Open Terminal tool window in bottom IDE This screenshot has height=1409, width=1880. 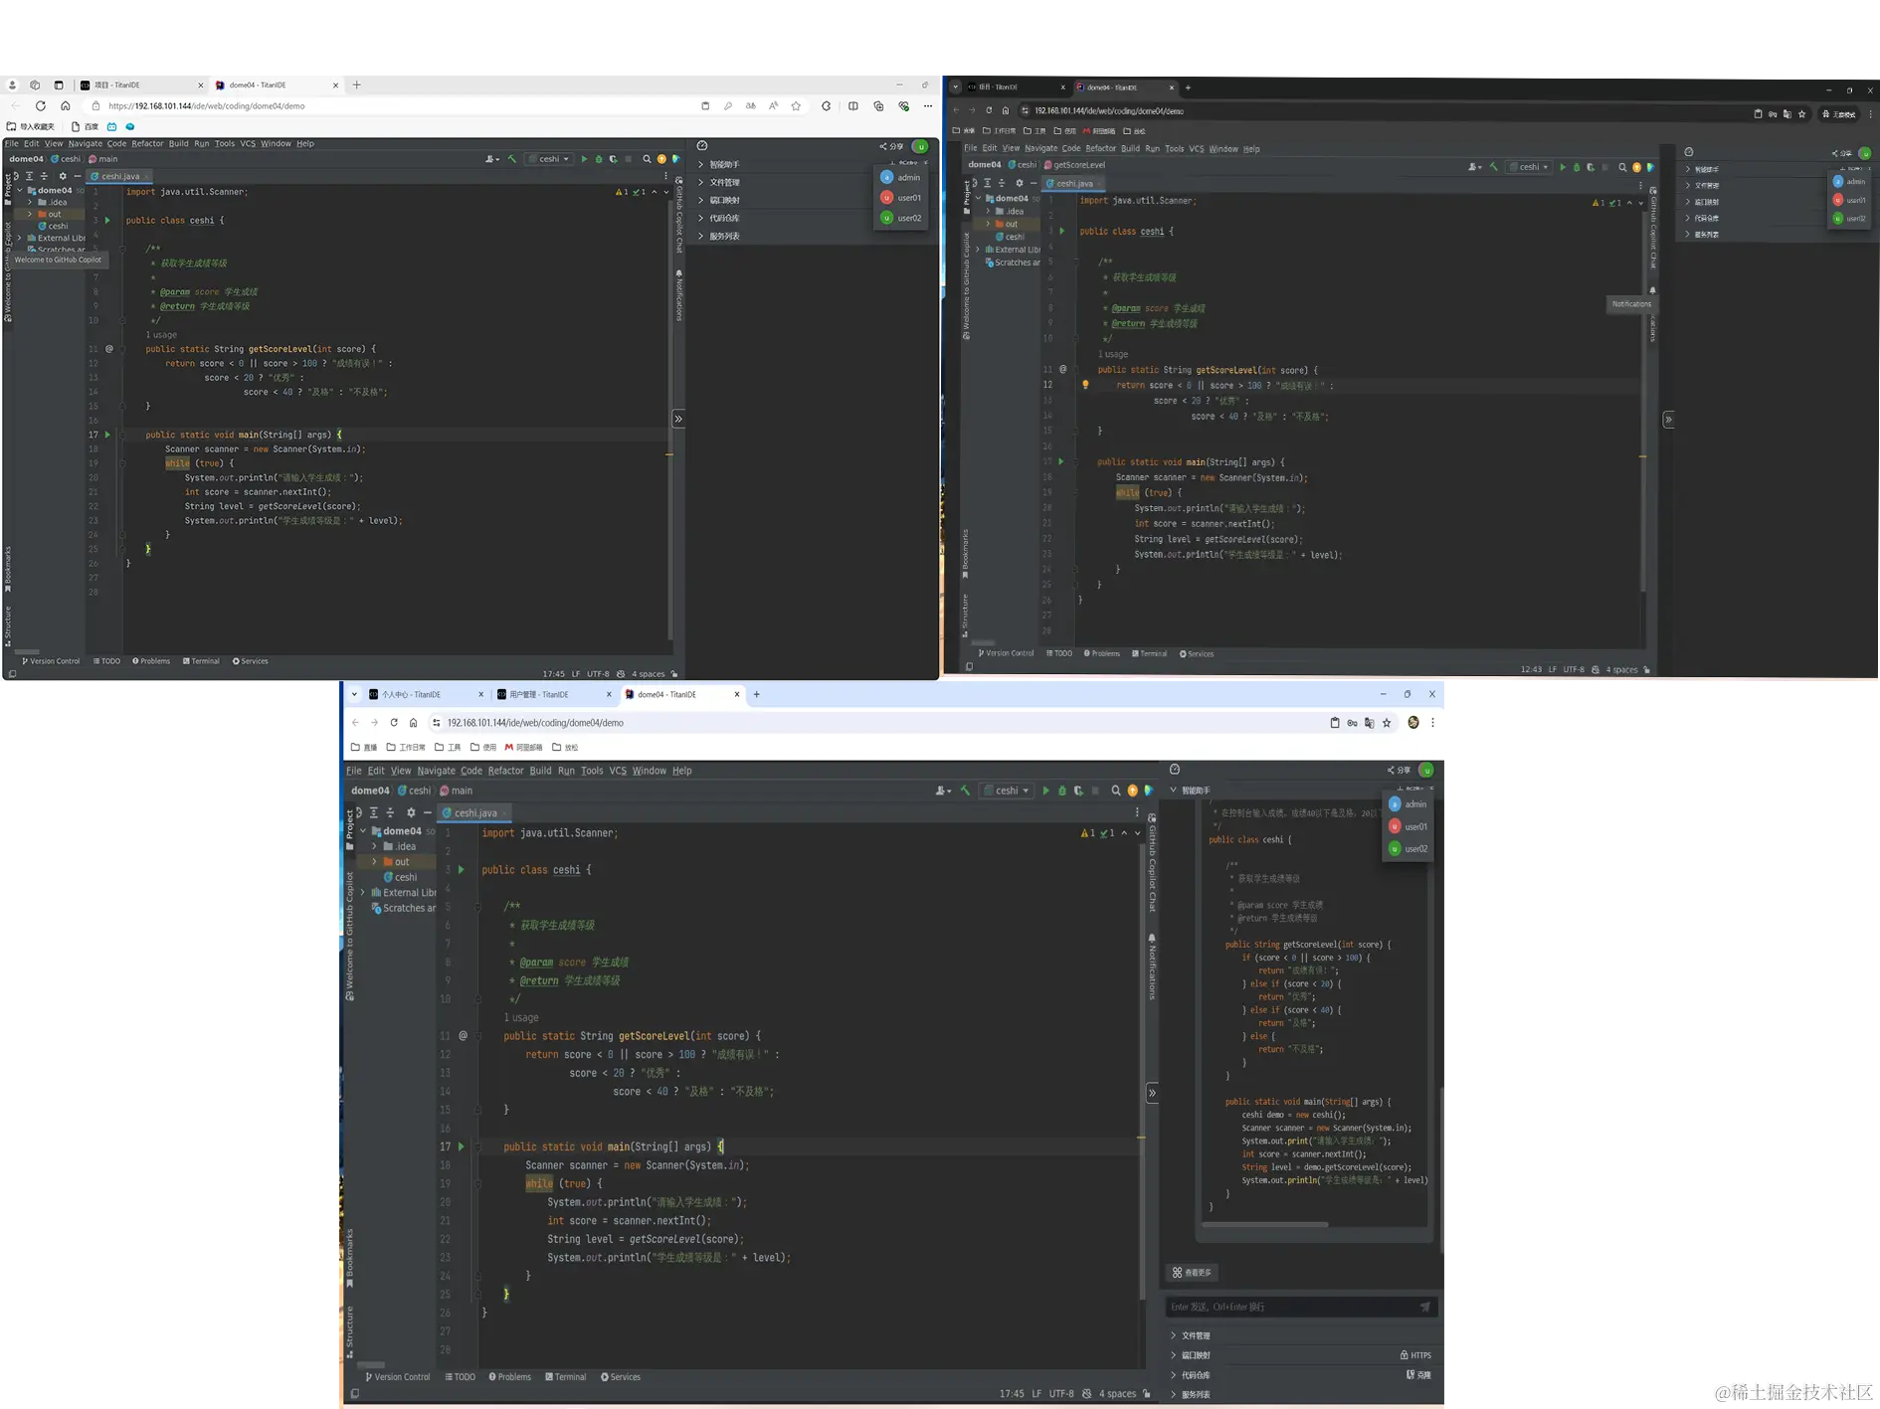point(565,1377)
